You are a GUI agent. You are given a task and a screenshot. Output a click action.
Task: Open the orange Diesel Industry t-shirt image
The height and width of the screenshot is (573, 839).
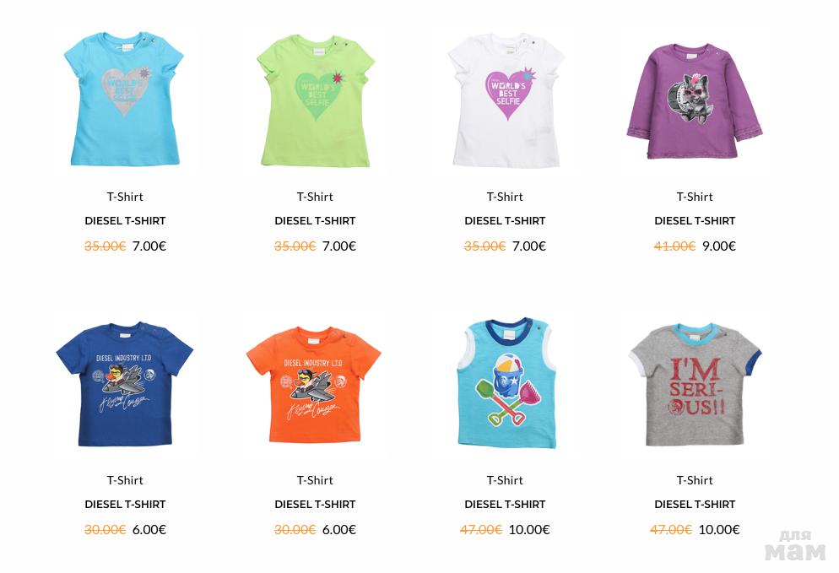click(x=315, y=384)
